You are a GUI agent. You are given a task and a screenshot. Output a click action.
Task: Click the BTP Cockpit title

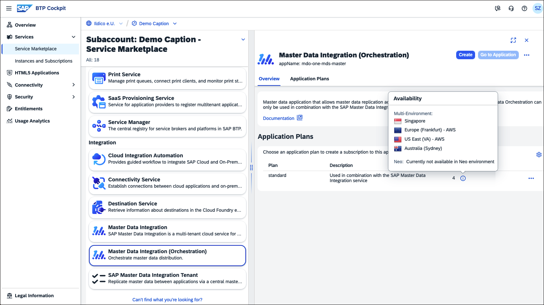click(x=51, y=8)
